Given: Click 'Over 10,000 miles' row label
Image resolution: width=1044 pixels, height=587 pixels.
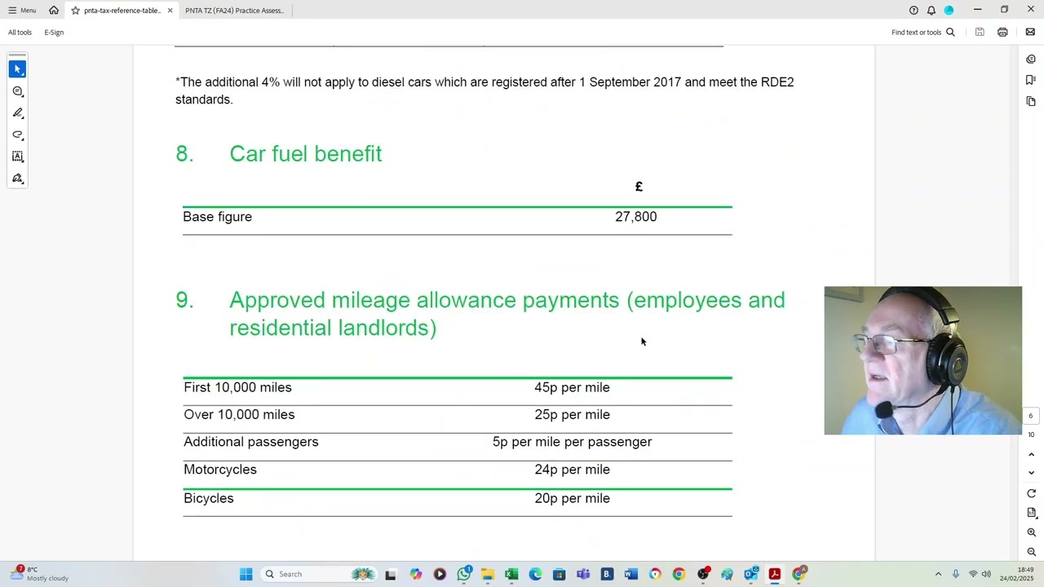Looking at the screenshot, I should point(239,415).
